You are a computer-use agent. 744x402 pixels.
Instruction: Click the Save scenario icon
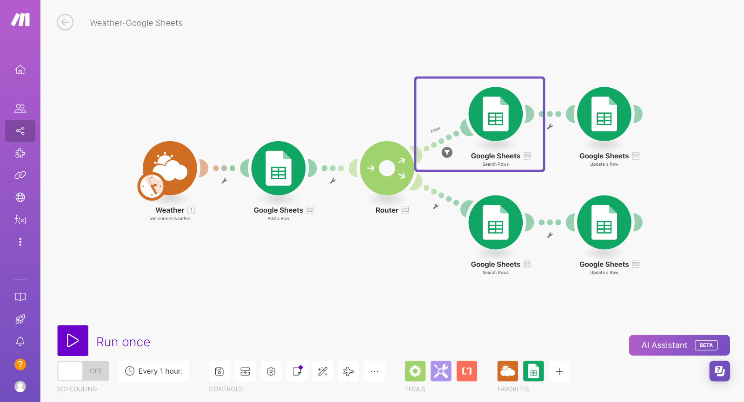(219, 371)
